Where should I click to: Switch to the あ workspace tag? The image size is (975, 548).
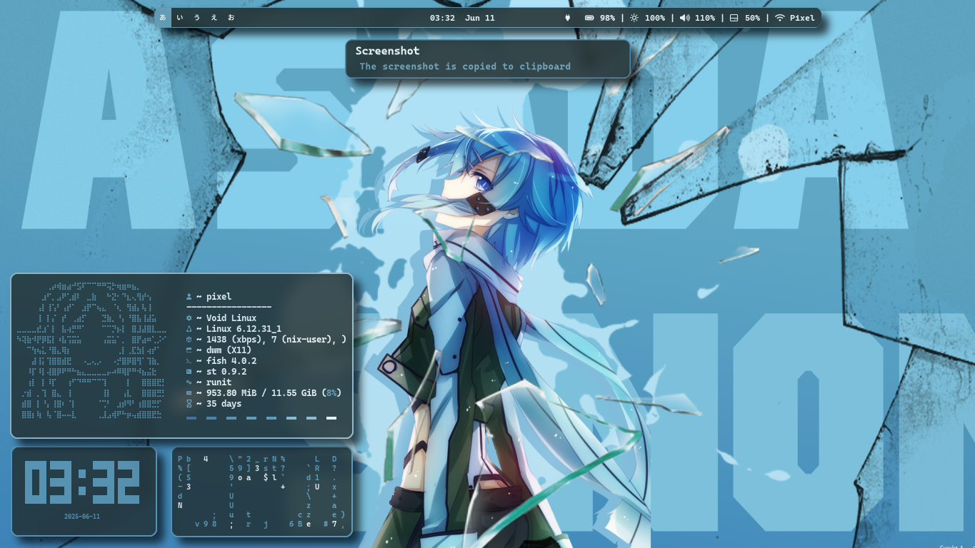pyautogui.click(x=163, y=18)
